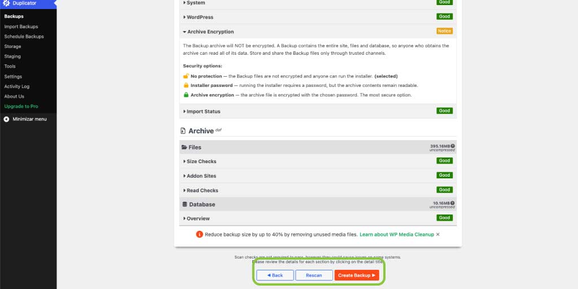Click the Minimizar menu circle arrow icon

(6, 119)
